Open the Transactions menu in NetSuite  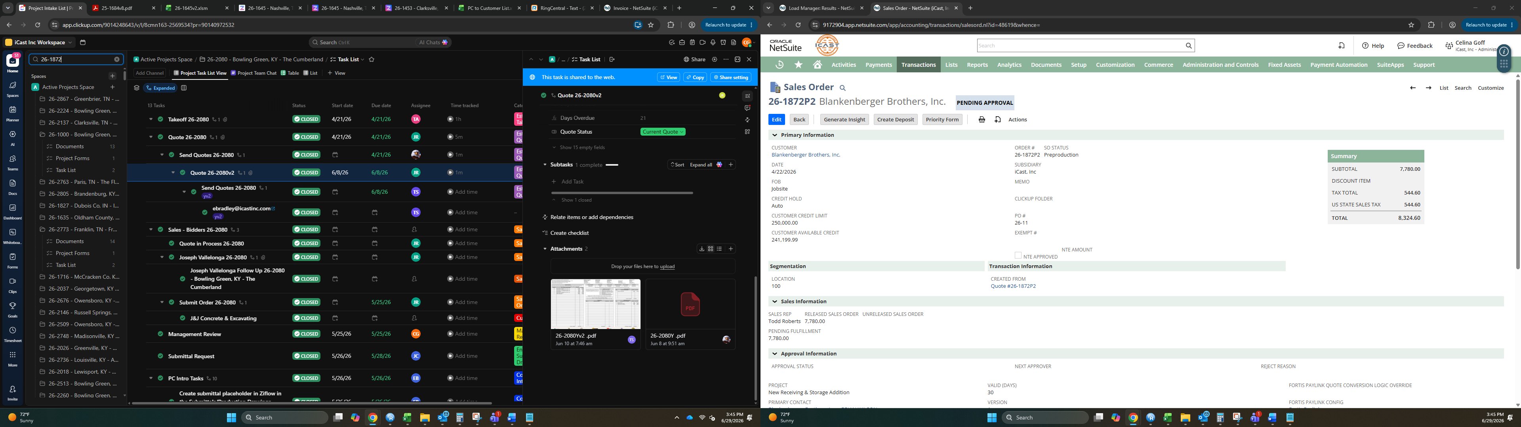coord(918,65)
